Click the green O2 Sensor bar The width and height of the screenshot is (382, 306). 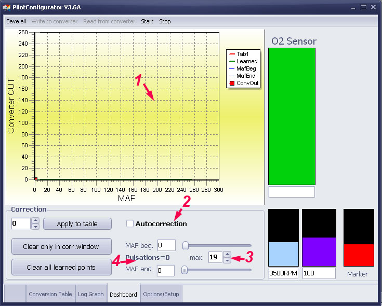(x=292, y=116)
